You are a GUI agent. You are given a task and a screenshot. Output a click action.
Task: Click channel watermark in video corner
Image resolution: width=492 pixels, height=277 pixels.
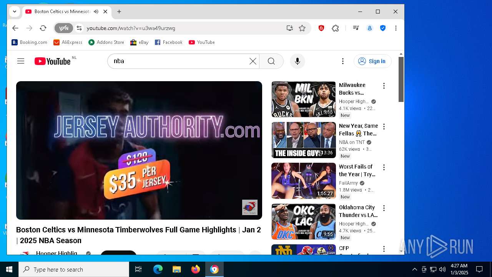tap(250, 207)
